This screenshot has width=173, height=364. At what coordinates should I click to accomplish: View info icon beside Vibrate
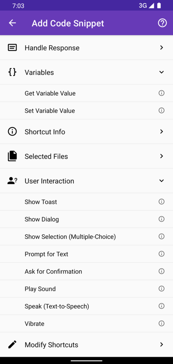161,323
